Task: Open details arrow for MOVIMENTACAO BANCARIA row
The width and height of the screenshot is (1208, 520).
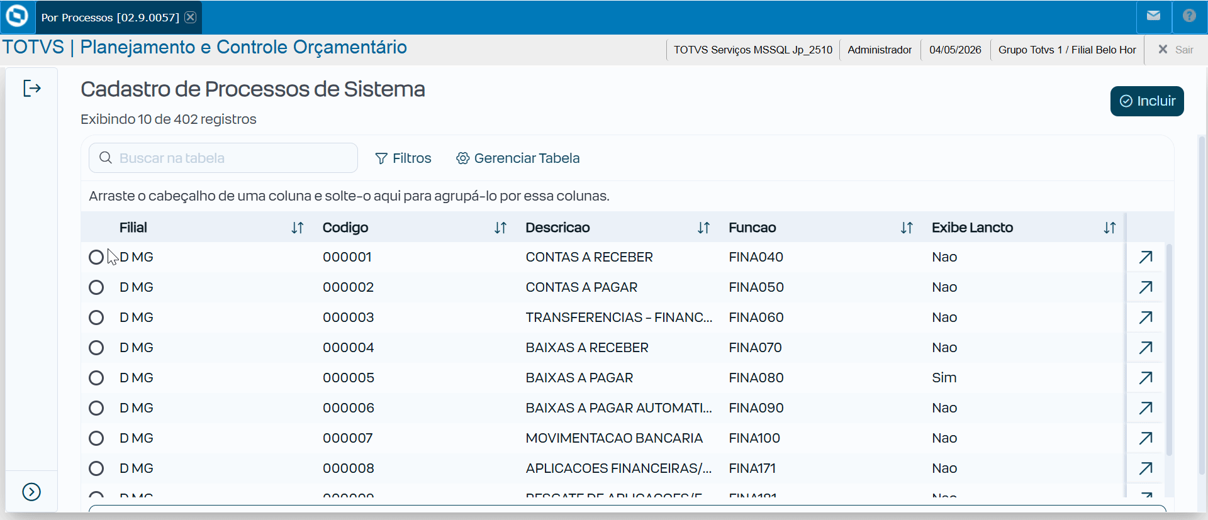Action: (1146, 438)
